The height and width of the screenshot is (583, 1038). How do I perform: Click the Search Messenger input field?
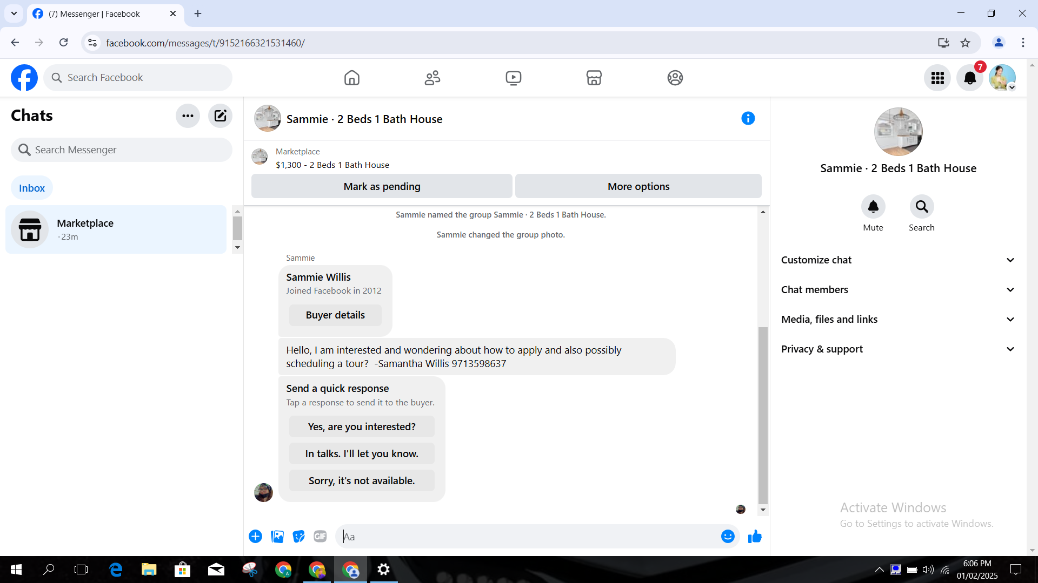(x=122, y=150)
